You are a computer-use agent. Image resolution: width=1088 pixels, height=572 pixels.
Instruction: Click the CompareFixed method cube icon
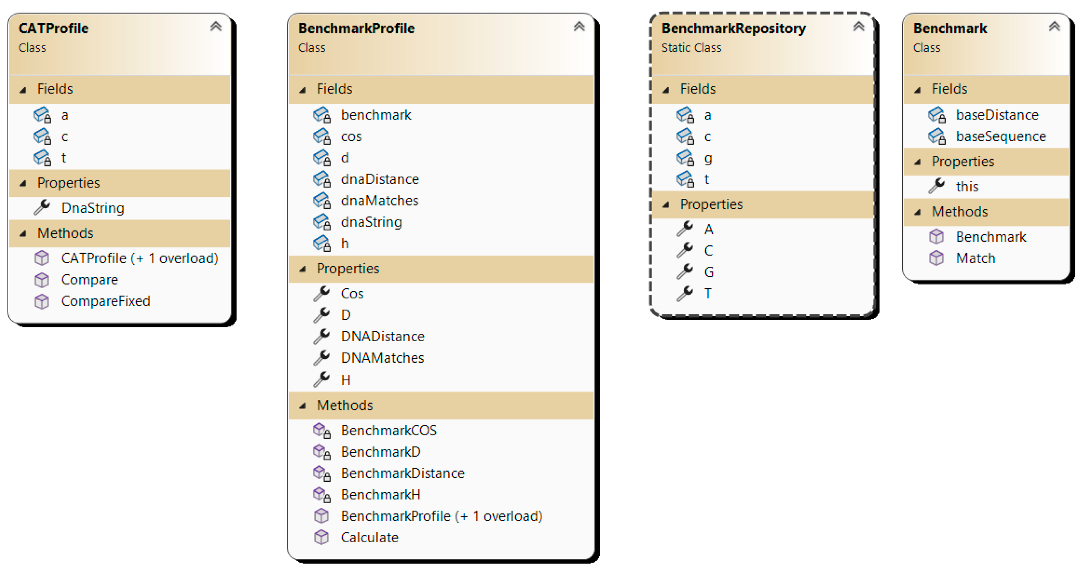click(x=42, y=301)
